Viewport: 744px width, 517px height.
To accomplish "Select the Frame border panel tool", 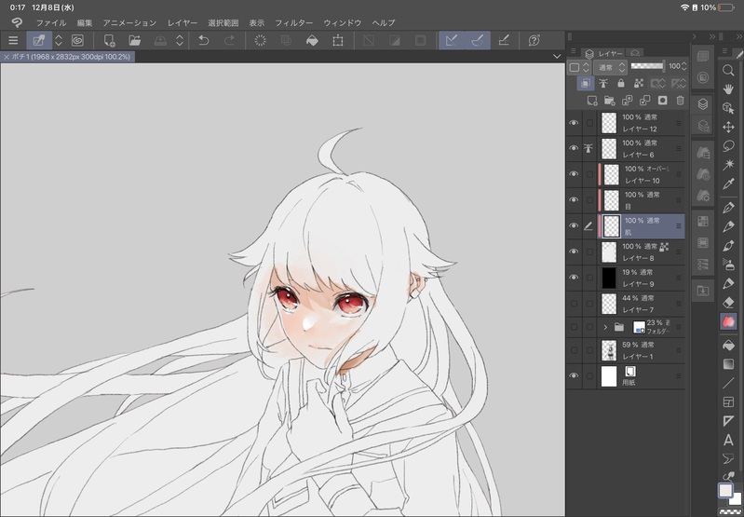I will (x=728, y=402).
